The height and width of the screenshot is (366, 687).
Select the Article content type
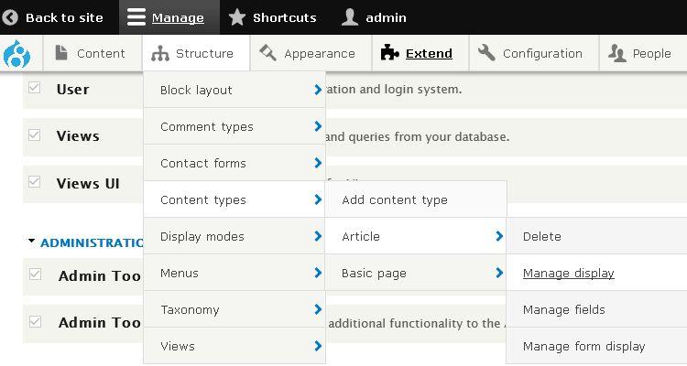416,236
